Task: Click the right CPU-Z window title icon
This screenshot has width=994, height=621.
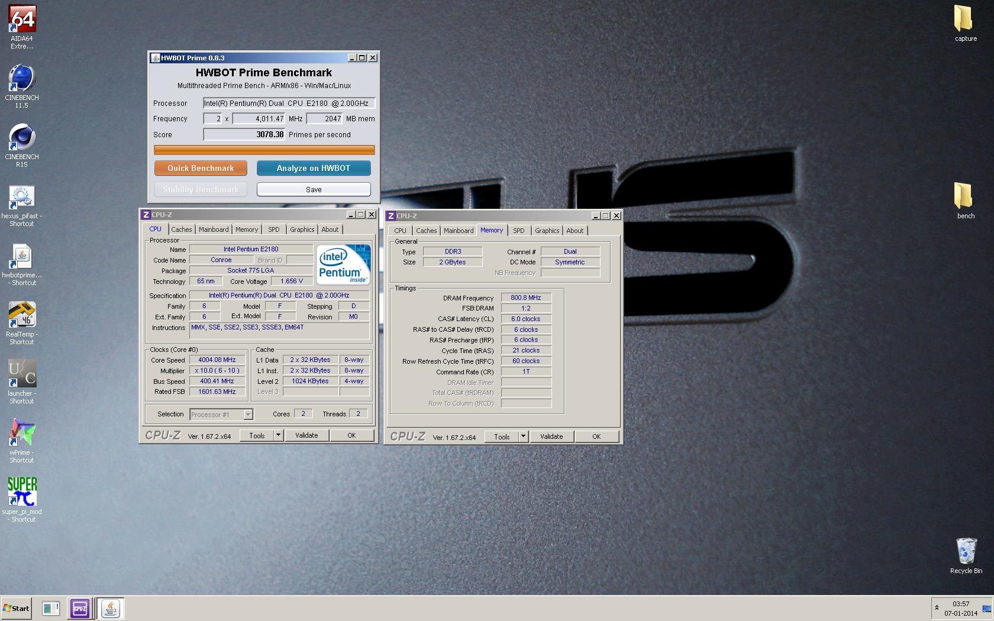Action: pos(391,216)
